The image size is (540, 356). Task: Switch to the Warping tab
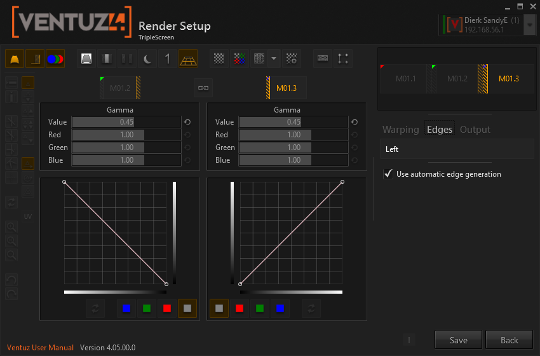coord(400,129)
